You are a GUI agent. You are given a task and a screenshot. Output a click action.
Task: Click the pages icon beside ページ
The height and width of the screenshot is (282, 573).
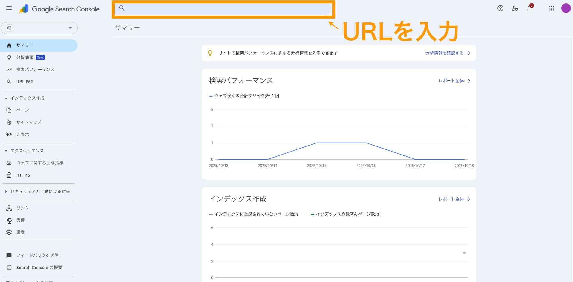(x=9, y=110)
